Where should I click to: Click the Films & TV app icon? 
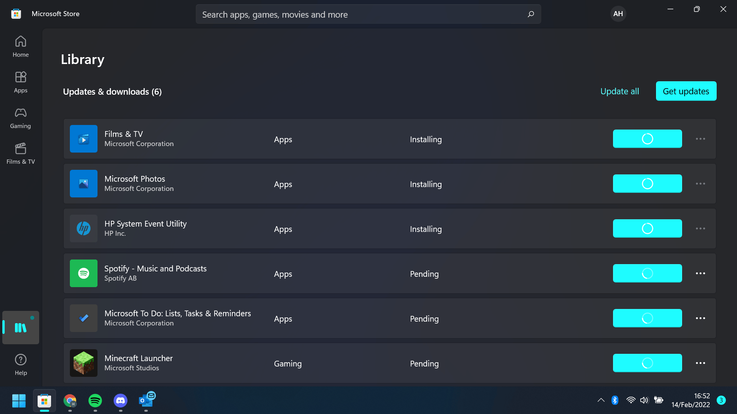[84, 139]
